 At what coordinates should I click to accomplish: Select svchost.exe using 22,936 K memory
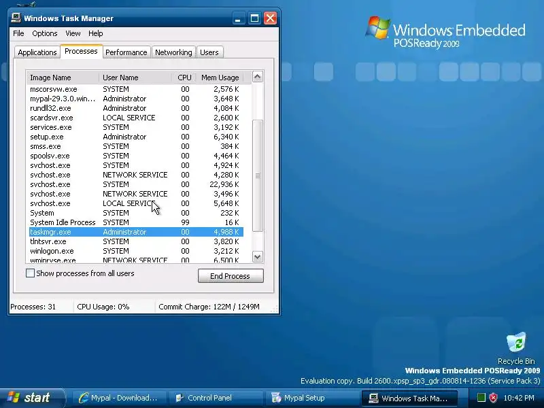click(x=136, y=184)
